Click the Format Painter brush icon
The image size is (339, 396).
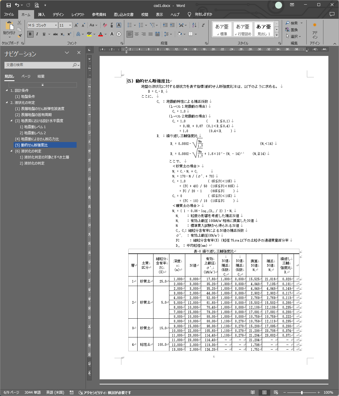(19, 36)
